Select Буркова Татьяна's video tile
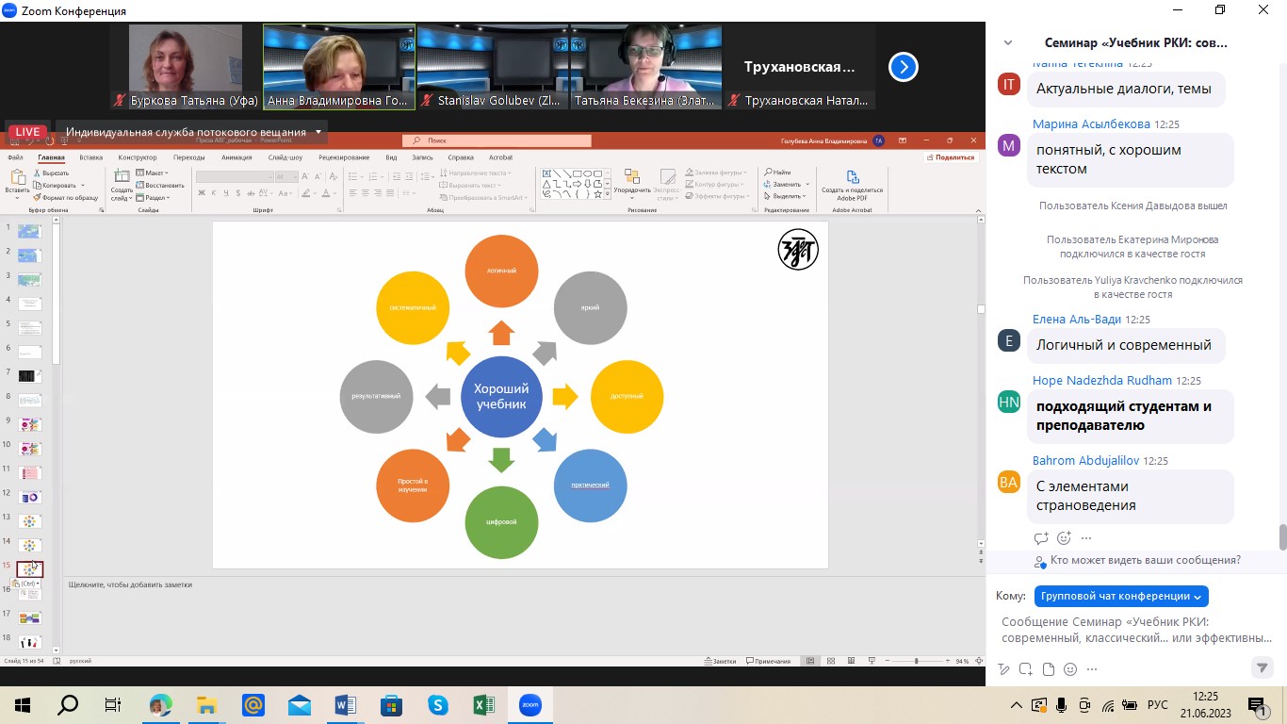The height and width of the screenshot is (724, 1287). [185, 67]
